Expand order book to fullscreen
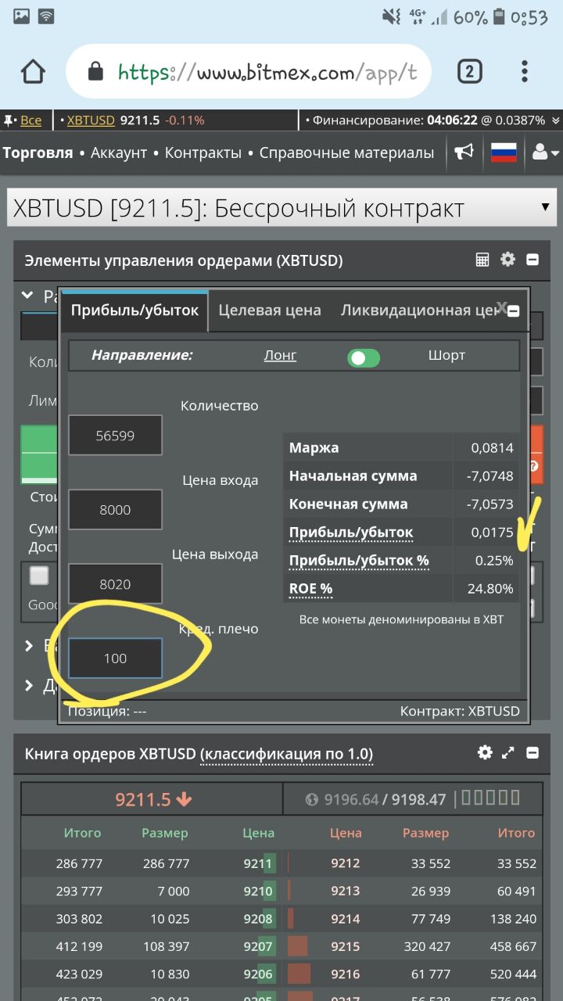563x1001 pixels. click(x=508, y=753)
